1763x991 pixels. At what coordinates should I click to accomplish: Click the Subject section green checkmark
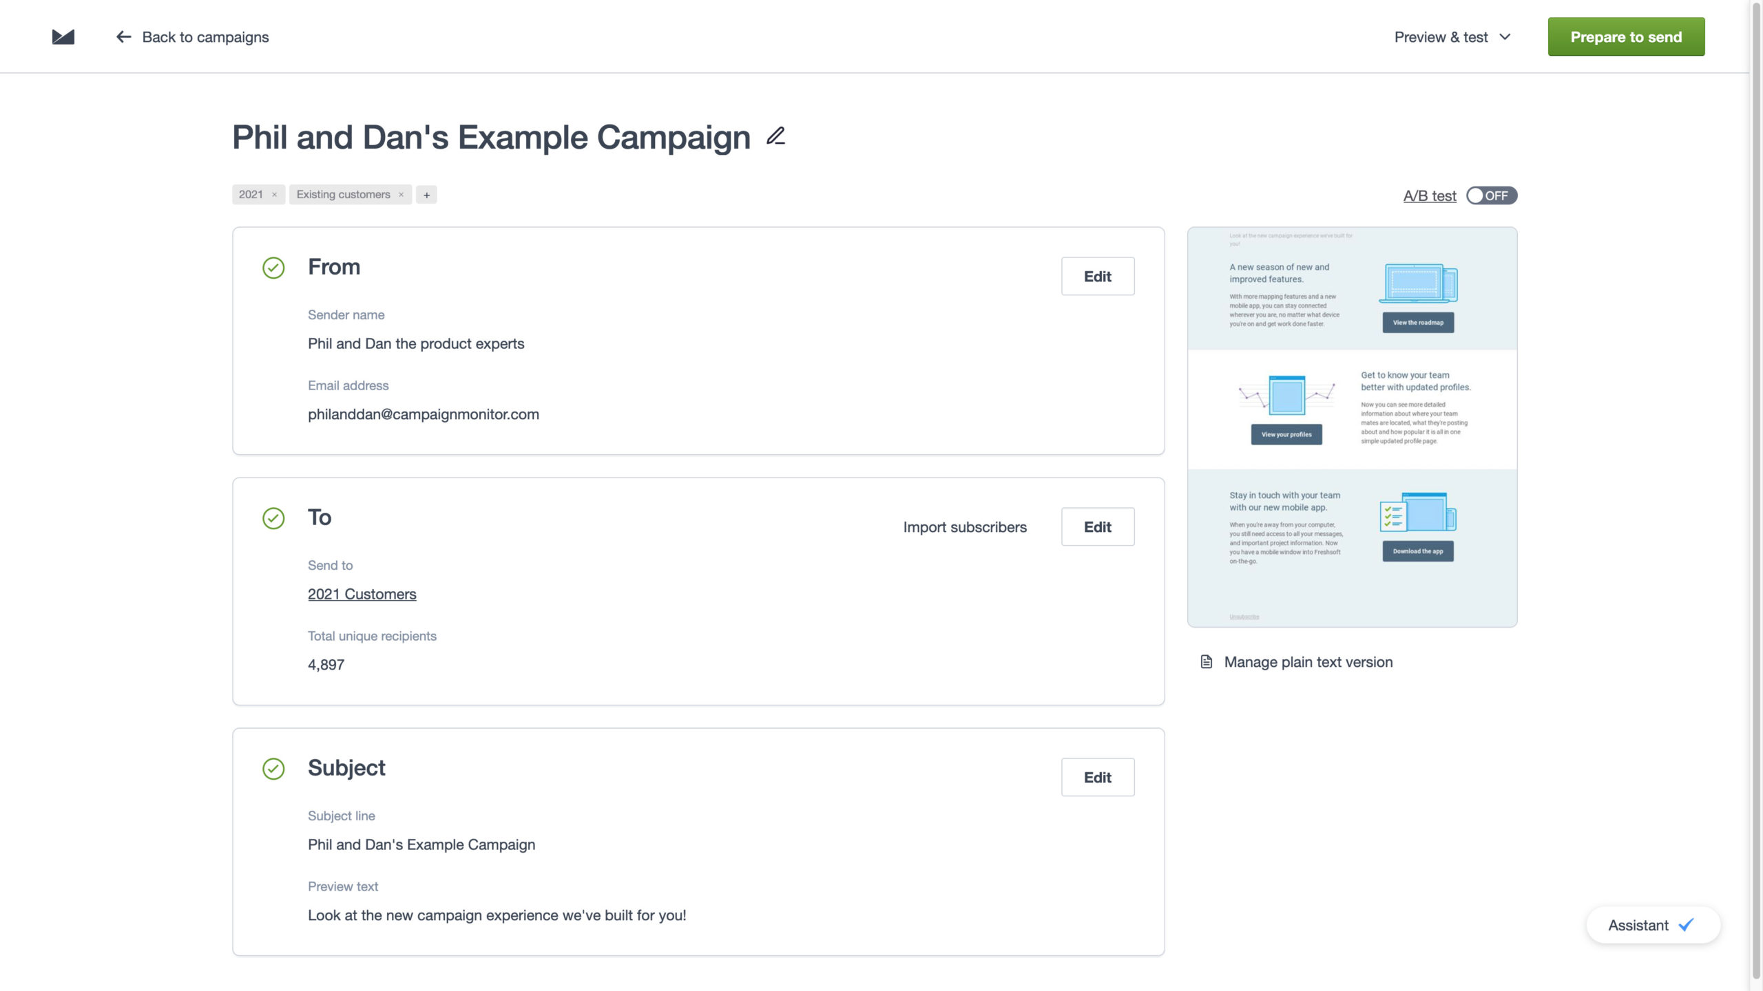click(x=273, y=769)
